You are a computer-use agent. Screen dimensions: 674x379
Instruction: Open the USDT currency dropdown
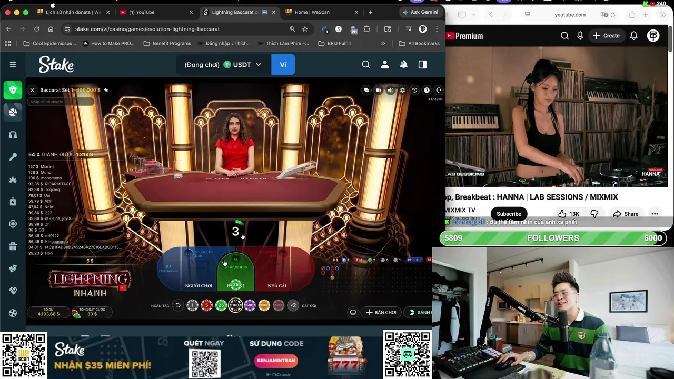pyautogui.click(x=242, y=65)
